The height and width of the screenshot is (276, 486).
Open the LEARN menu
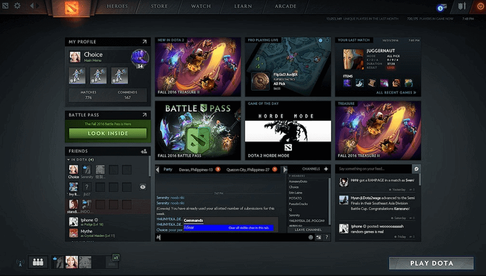pyautogui.click(x=243, y=6)
